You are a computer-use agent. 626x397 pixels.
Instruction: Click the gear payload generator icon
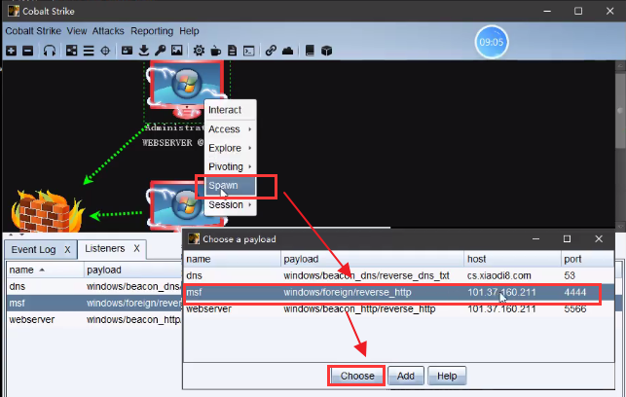point(199,50)
